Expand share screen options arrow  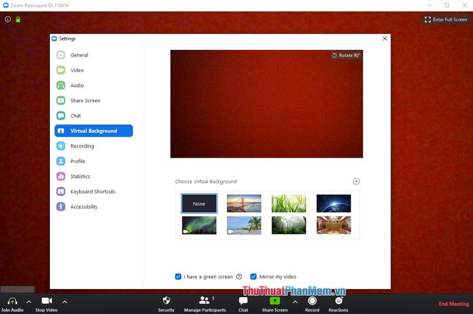[x=295, y=302]
